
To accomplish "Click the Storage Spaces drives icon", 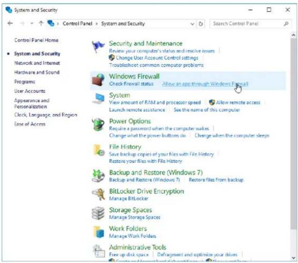I will coord(98,213).
